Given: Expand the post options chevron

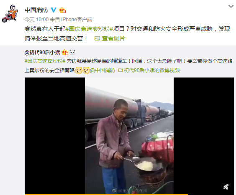Looking at the screenshot, I should coord(231,6).
